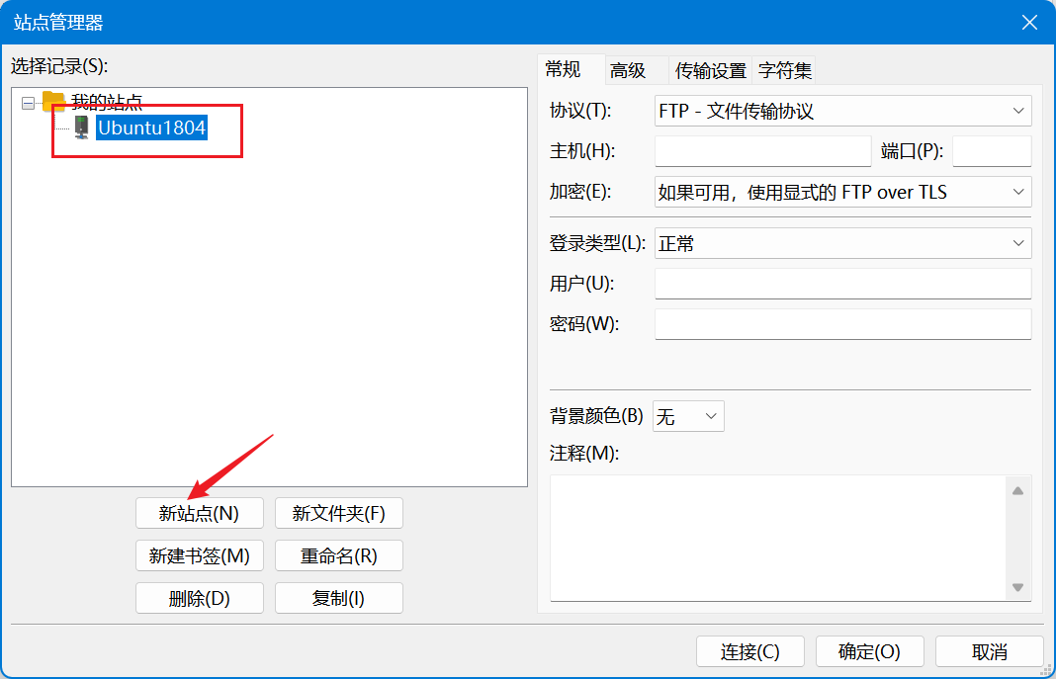
Task: Click the comments scrollbar up arrow
Action: 1017,491
